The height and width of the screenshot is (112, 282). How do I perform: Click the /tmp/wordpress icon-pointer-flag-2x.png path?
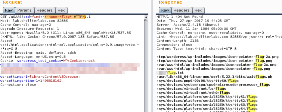point(217,57)
